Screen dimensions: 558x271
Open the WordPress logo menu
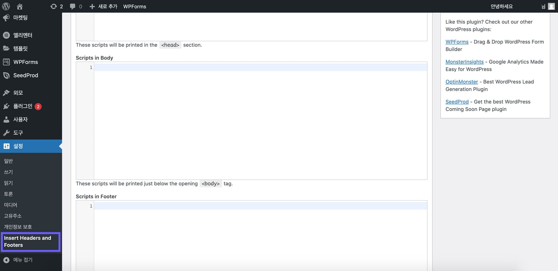pos(6,6)
